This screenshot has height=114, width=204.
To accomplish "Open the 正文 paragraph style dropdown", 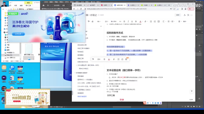I will pos(107,21).
